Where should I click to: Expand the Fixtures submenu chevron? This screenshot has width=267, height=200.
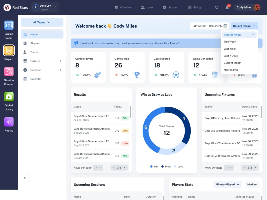pyautogui.click(x=60, y=61)
